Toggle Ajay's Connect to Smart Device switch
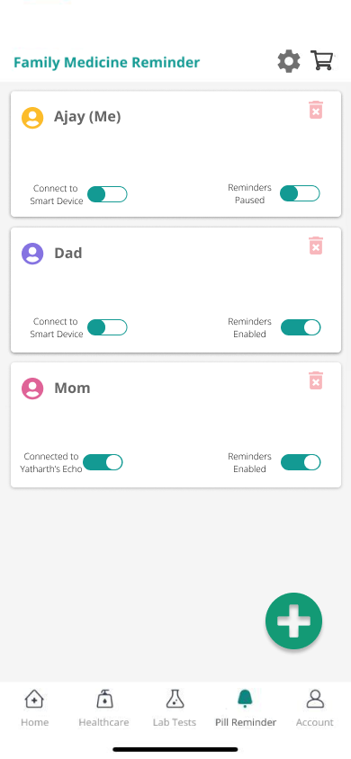Viewport: 351px width, 759px height. click(107, 194)
